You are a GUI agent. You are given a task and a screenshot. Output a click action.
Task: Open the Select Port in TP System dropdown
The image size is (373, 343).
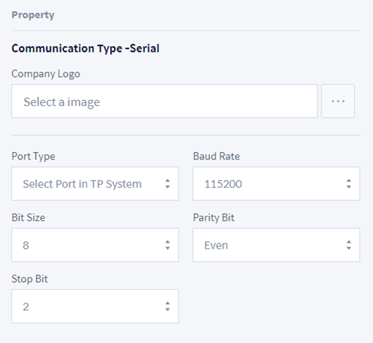95,183
